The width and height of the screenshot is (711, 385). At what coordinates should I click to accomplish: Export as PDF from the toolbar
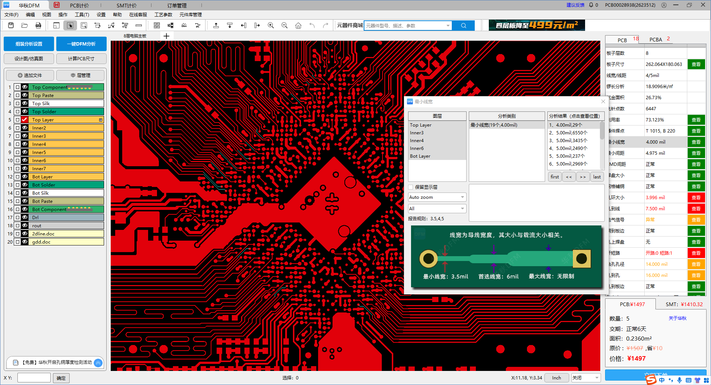38,26
